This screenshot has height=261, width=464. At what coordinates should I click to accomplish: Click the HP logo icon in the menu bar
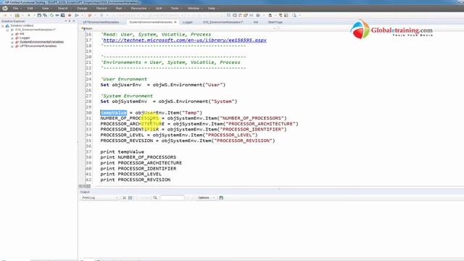(5, 8)
